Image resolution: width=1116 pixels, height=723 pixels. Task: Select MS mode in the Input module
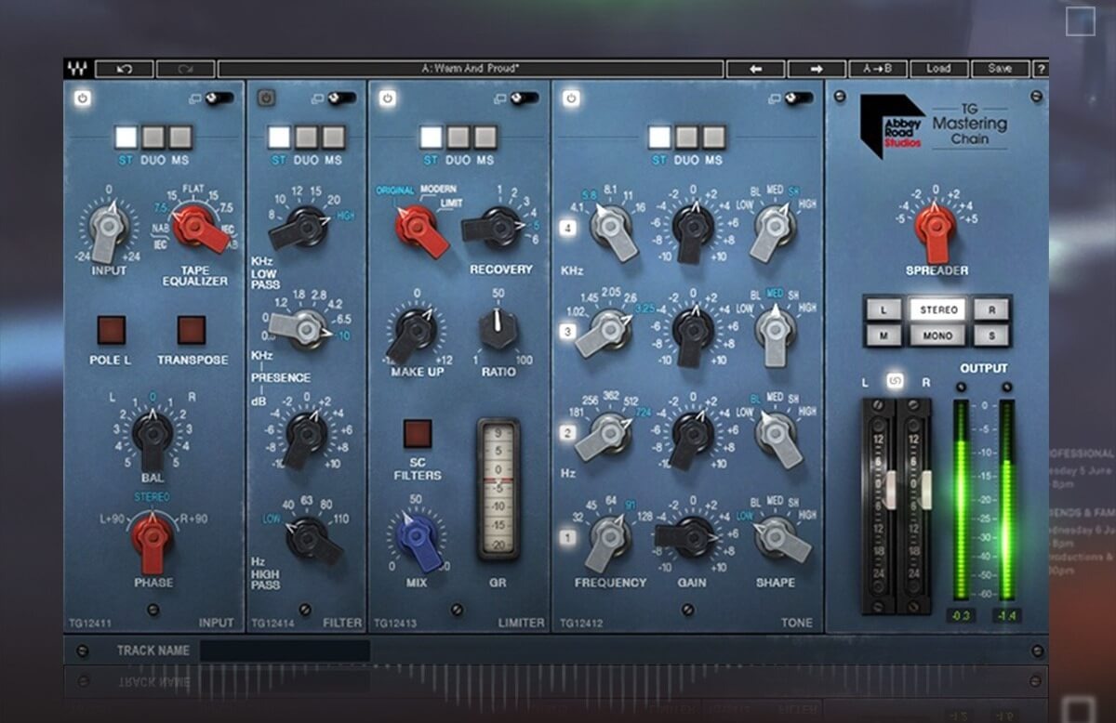click(x=180, y=138)
